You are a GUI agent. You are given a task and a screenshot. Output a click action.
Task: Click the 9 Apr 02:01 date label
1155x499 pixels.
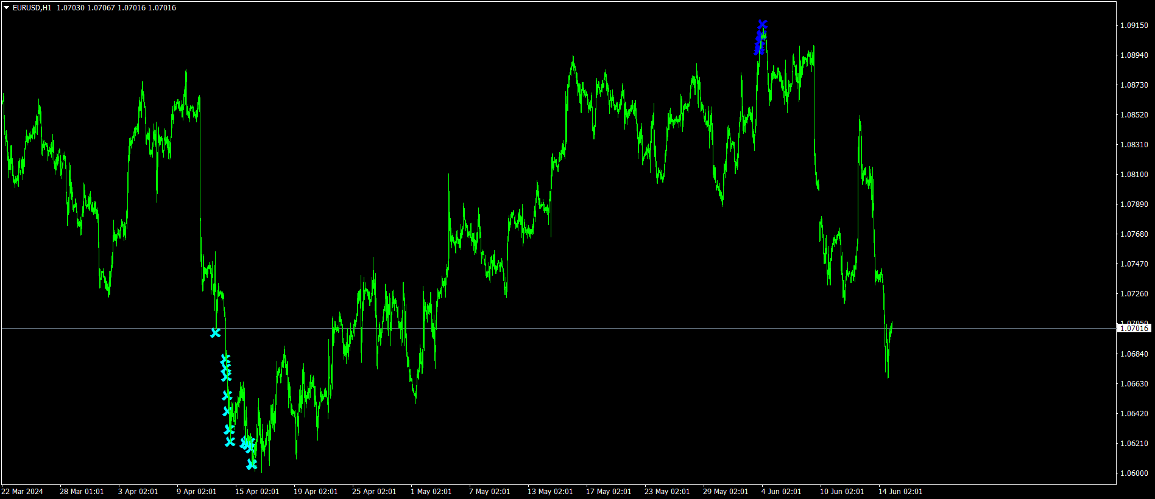[x=196, y=492]
